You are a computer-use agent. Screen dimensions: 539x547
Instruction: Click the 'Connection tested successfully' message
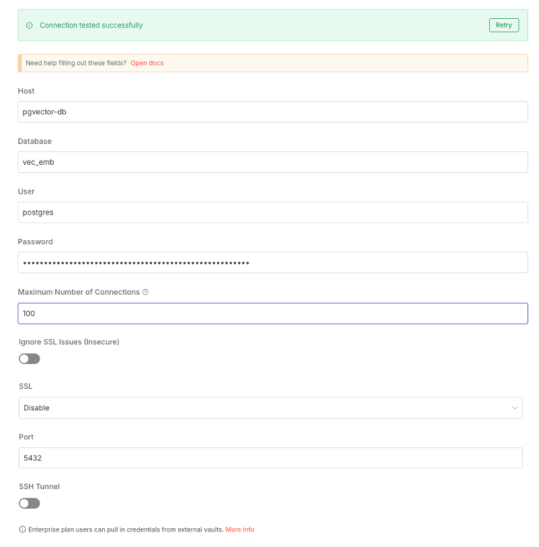point(91,26)
